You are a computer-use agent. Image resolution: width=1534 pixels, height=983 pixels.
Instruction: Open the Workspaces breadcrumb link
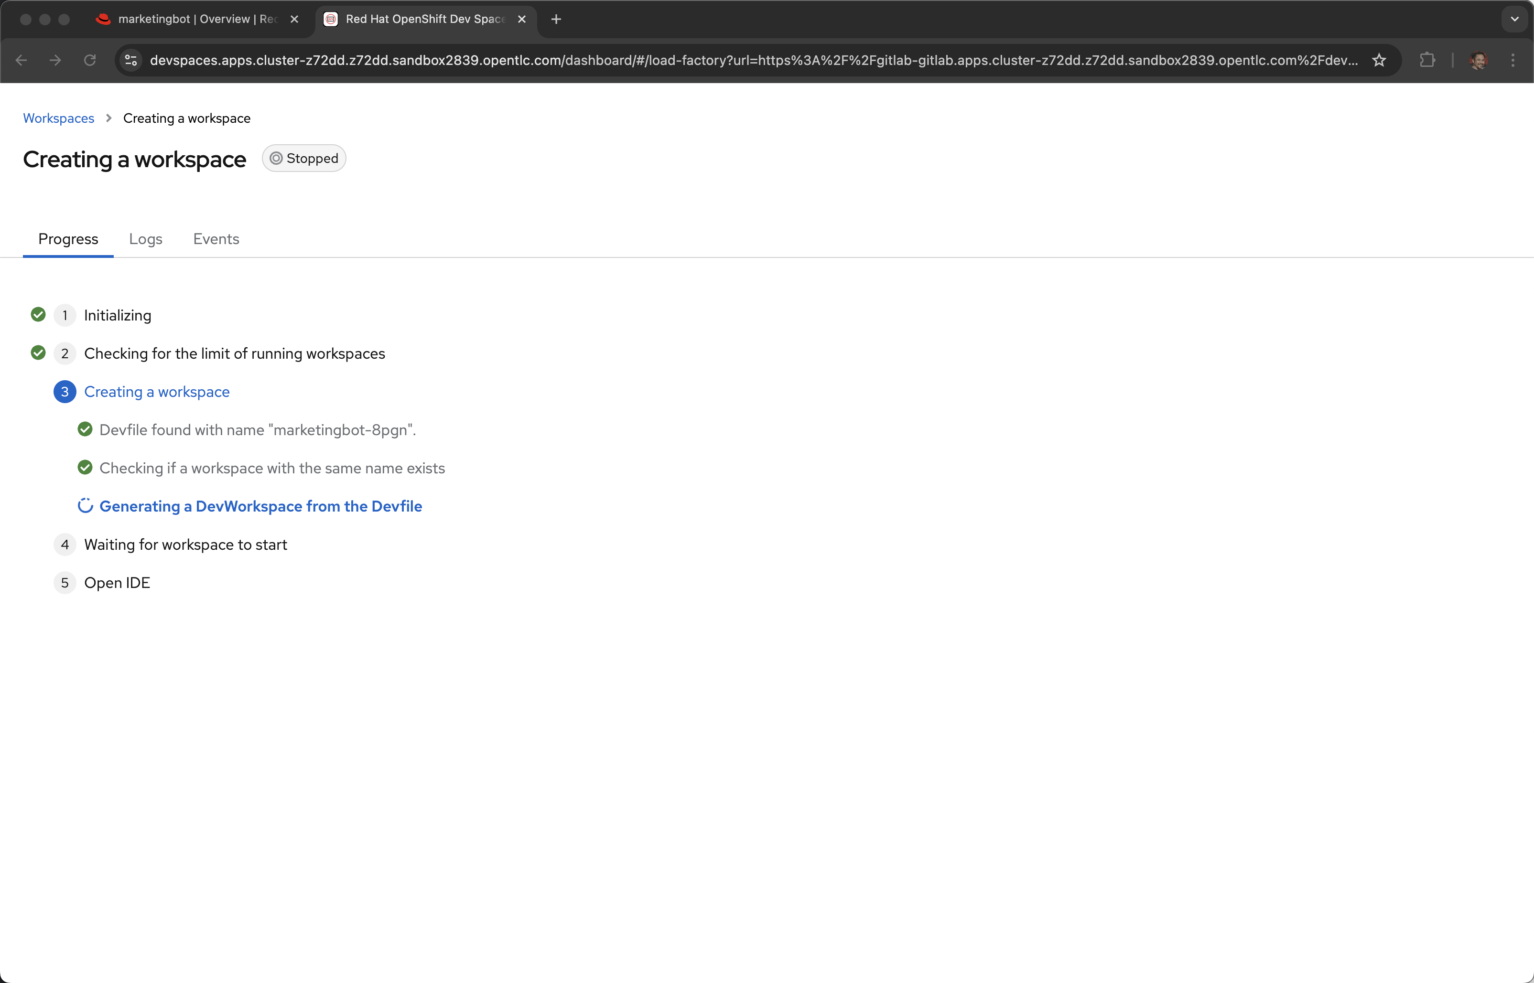59,118
